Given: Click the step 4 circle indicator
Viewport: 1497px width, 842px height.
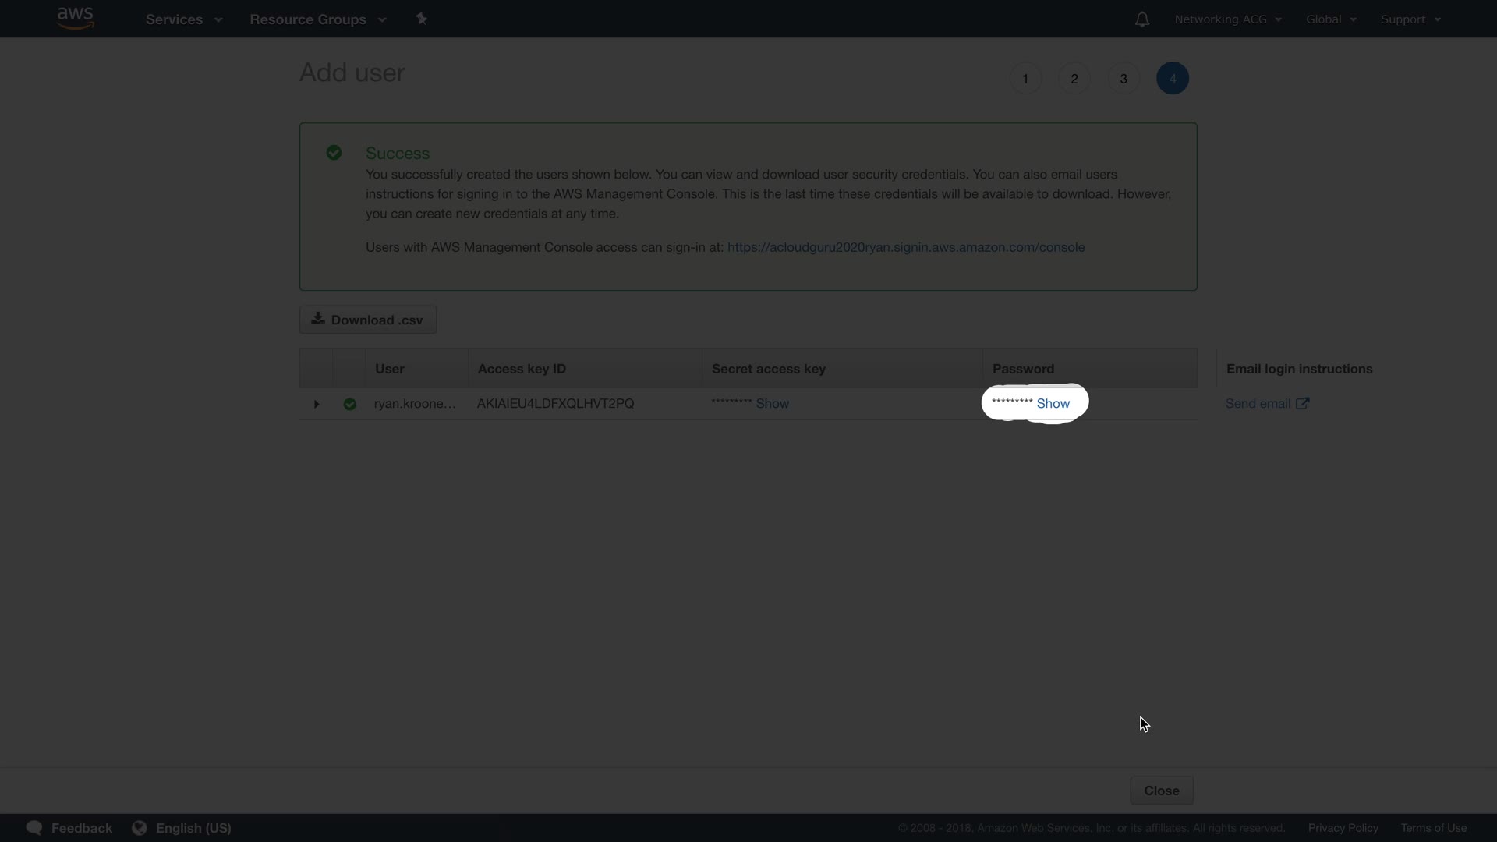Looking at the screenshot, I should pyautogui.click(x=1172, y=79).
